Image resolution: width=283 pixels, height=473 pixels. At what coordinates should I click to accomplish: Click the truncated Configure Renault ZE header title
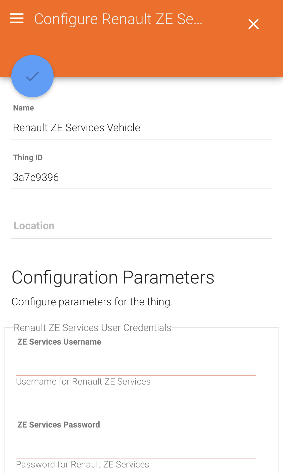pyautogui.click(x=118, y=19)
